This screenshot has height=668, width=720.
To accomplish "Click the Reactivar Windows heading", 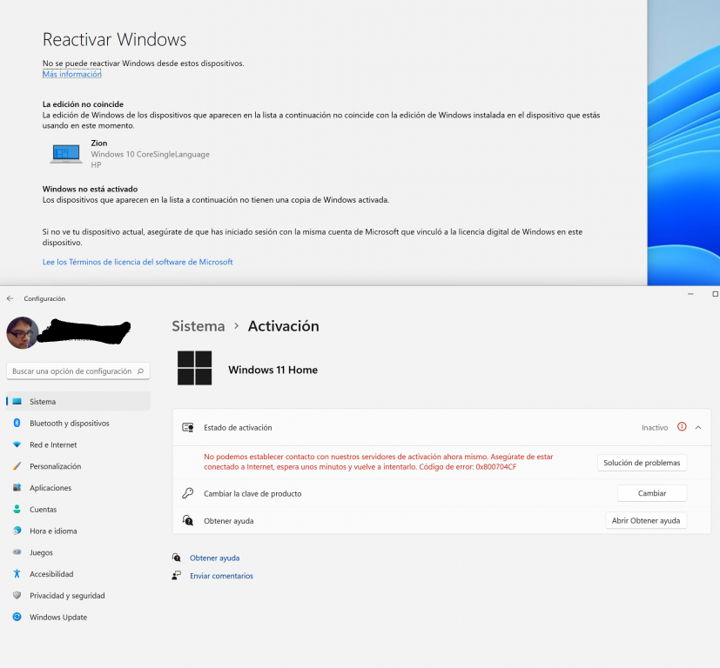I will 114,39.
